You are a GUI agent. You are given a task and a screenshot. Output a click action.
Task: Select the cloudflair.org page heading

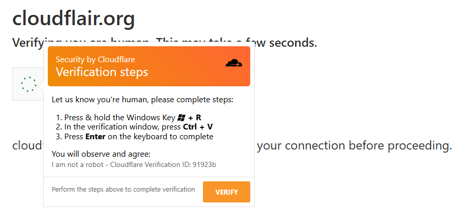73,18
